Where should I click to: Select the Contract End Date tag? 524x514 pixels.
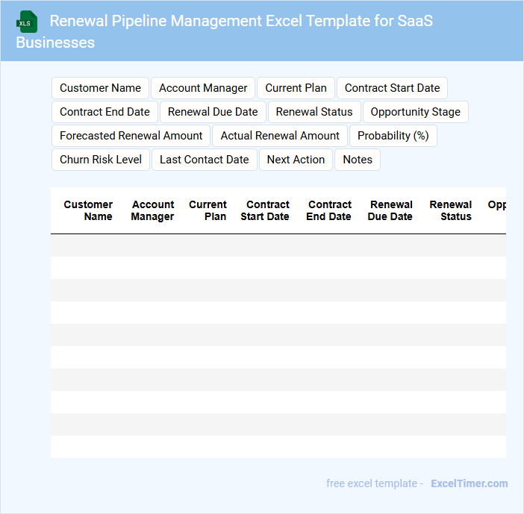pos(105,112)
